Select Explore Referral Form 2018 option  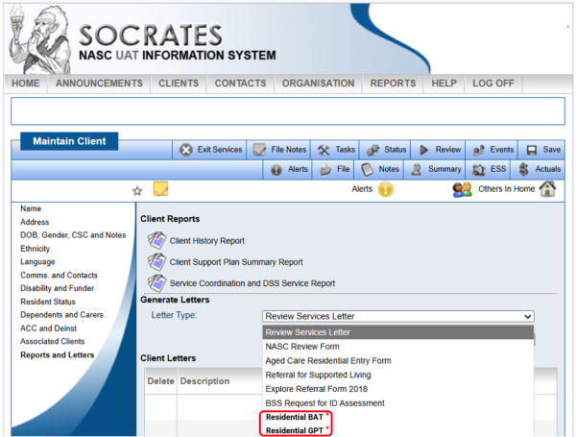coord(398,389)
